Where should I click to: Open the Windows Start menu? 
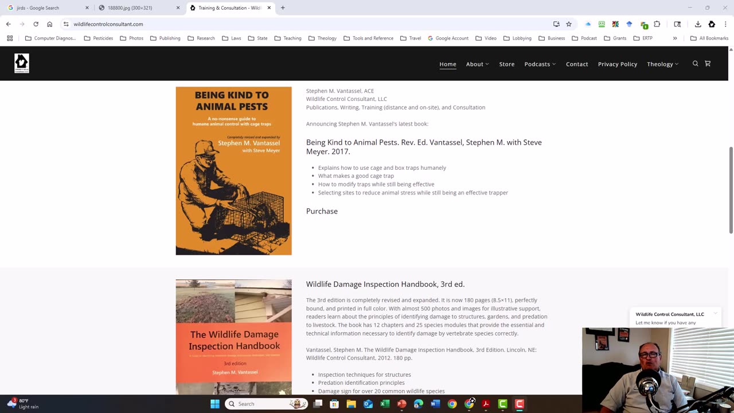[x=215, y=404]
